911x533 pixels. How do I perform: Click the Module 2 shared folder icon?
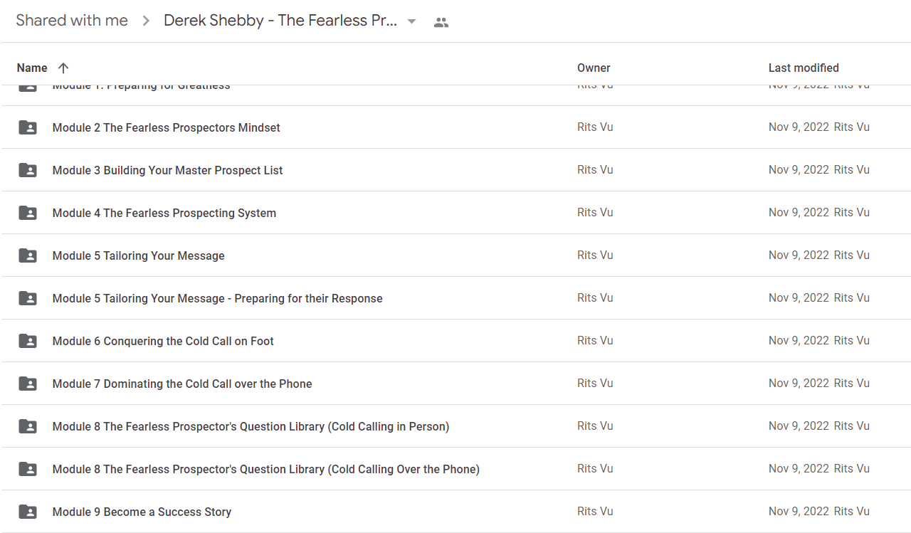28,127
